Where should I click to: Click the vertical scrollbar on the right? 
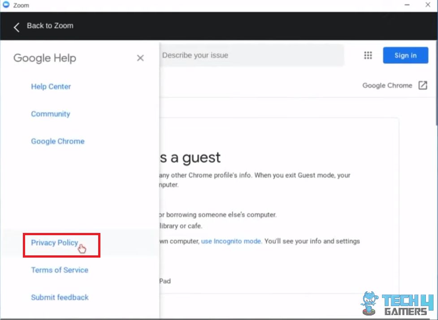pyautogui.click(x=436, y=83)
